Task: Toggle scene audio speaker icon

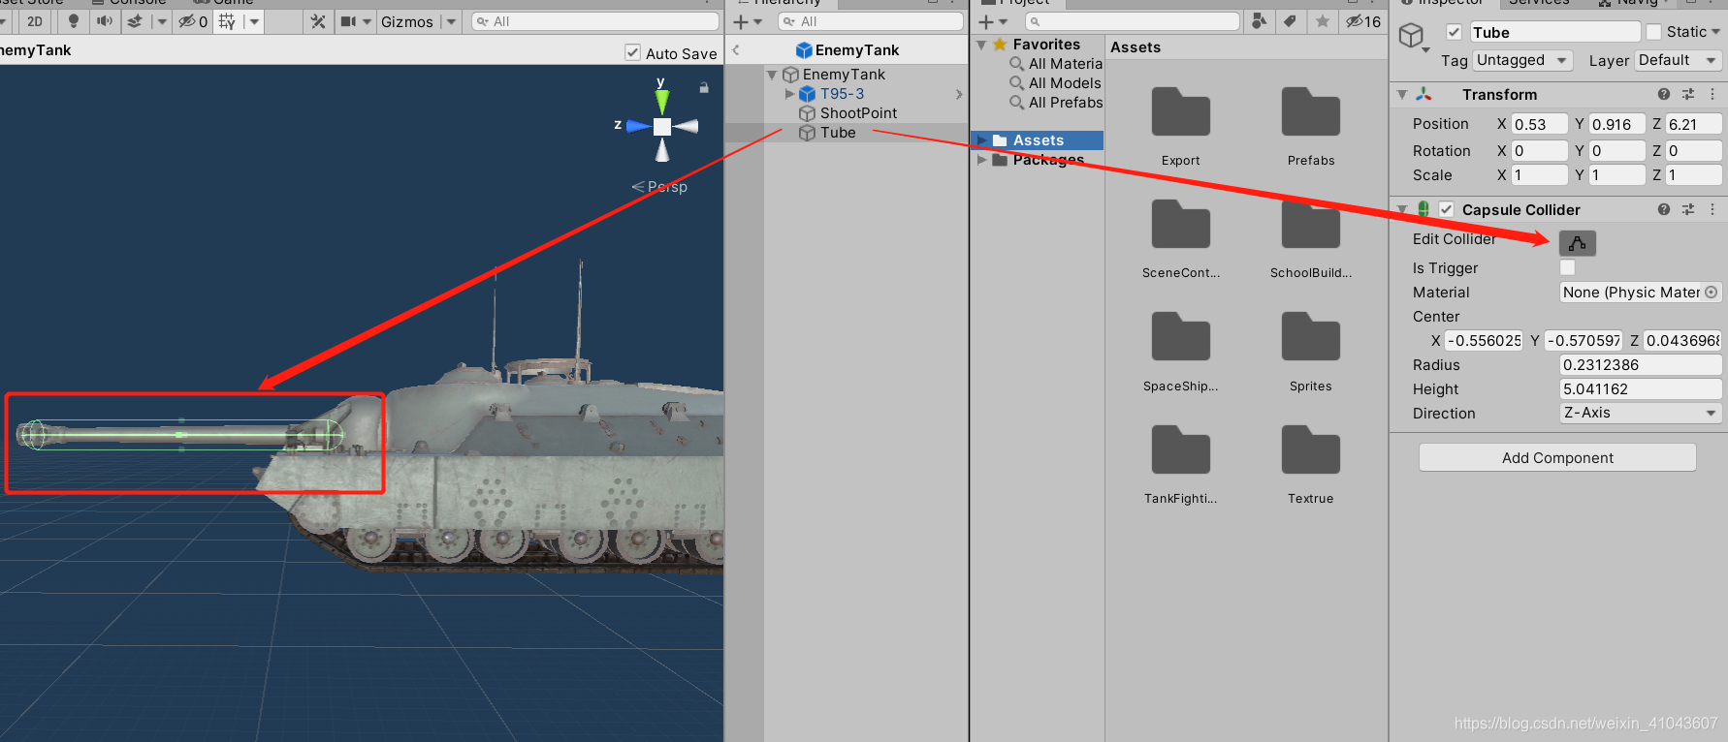Action: tap(104, 21)
